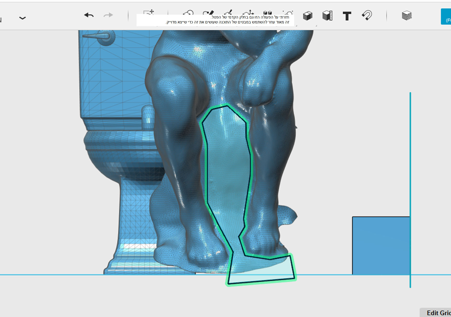Open the Combine solid cube tool
This screenshot has height=317, width=451.
click(308, 16)
